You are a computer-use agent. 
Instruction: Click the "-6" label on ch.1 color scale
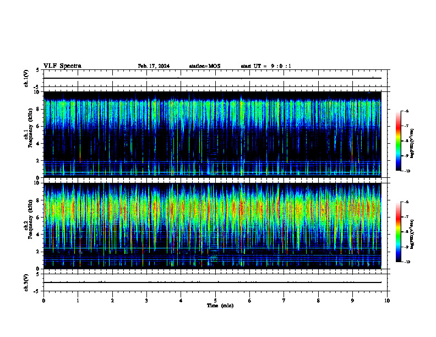(x=407, y=111)
